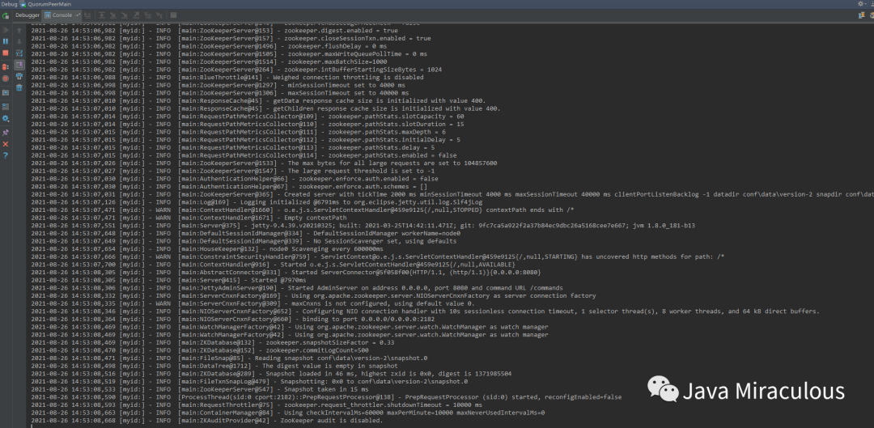Click Evaluate Expression calculator icon

(173, 15)
